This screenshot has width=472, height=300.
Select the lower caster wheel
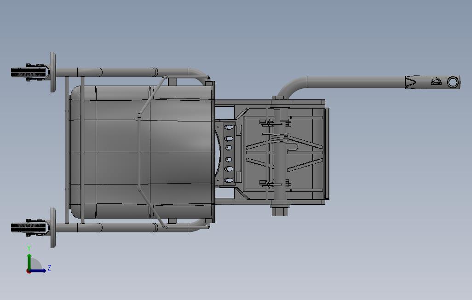[x=29, y=227]
